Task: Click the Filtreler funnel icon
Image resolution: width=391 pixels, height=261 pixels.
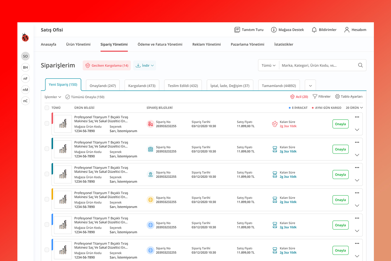Action: 315,97
